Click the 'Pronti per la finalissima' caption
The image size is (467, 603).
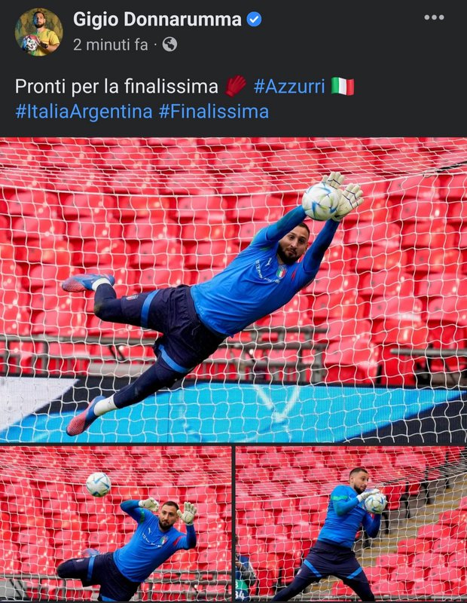pyautogui.click(x=117, y=86)
